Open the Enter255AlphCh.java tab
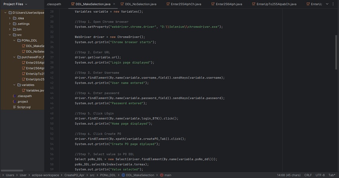Image resolution: width=339 pixels, height=178 pixels. pyautogui.click(x=184, y=4)
